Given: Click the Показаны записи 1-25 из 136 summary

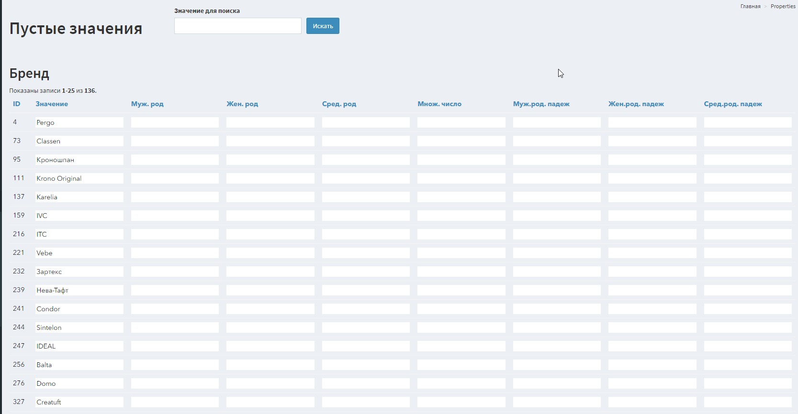Looking at the screenshot, I should point(53,90).
